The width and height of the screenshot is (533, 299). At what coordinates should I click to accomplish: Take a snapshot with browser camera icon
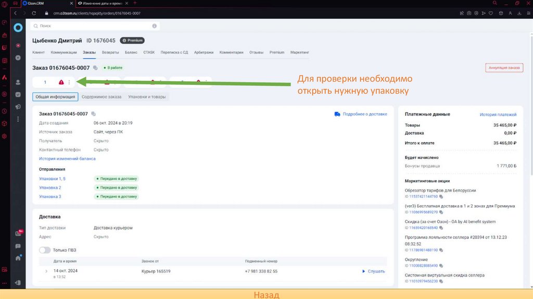click(469, 13)
